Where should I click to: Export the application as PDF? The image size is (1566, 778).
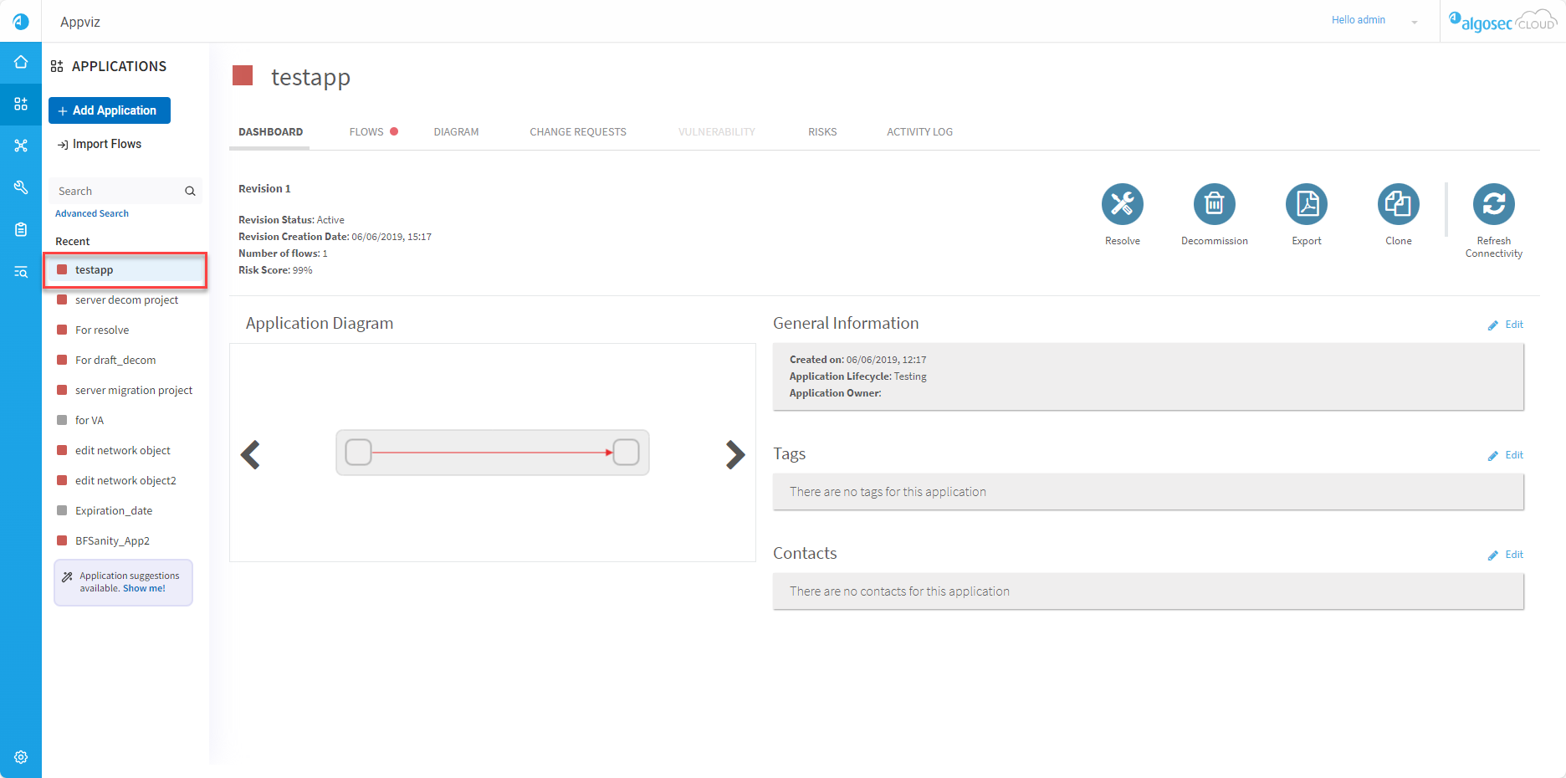pyautogui.click(x=1306, y=204)
